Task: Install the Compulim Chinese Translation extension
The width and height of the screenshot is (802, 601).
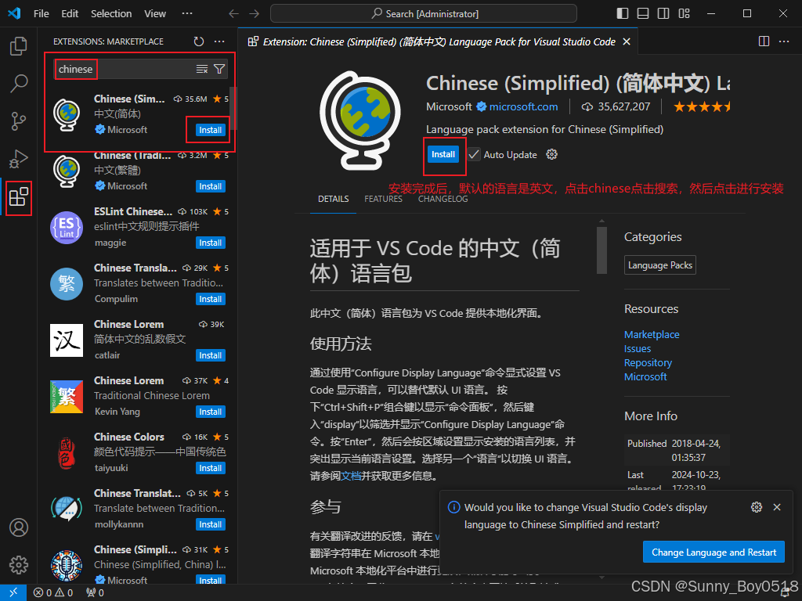Action: click(210, 299)
